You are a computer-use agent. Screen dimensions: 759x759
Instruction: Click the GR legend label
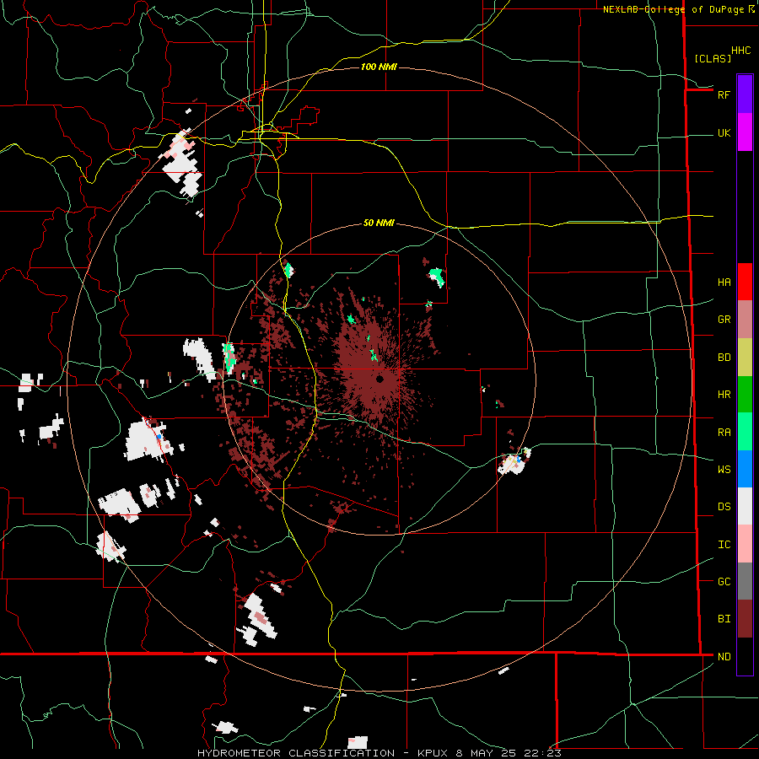coord(724,320)
